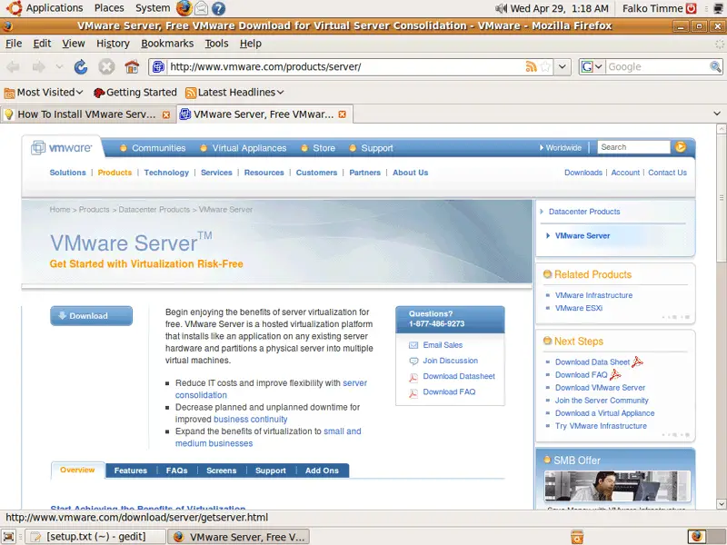Screen dimensions: 727x545
Task: Click the Stop loading icon
Action: tap(106, 67)
